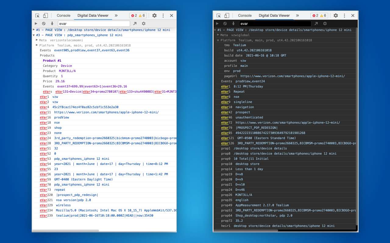Click the play icon in light panel toolbar

(36, 23)
